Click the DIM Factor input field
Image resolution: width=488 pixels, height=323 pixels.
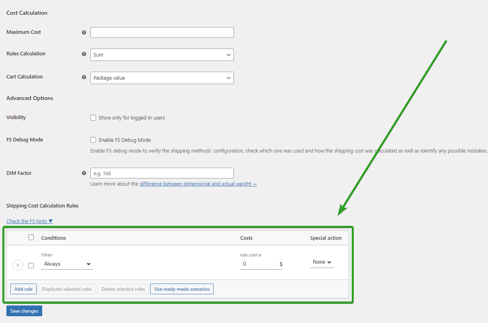click(162, 173)
